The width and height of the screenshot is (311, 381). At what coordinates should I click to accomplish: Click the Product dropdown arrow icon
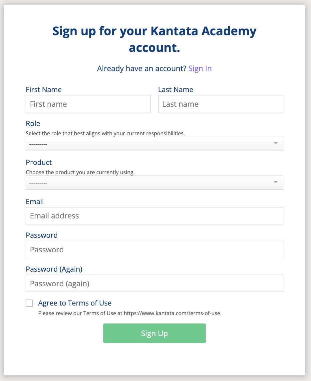tap(275, 182)
